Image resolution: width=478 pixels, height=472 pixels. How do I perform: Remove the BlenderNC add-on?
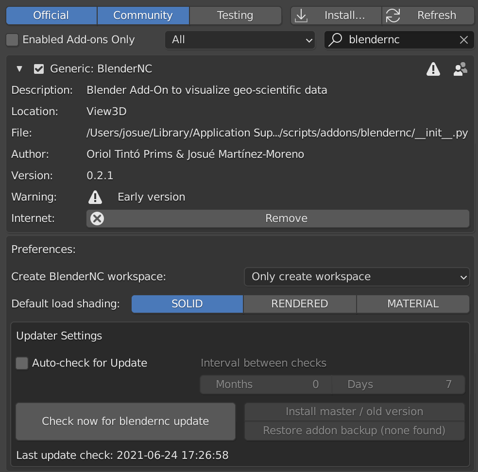coord(286,219)
